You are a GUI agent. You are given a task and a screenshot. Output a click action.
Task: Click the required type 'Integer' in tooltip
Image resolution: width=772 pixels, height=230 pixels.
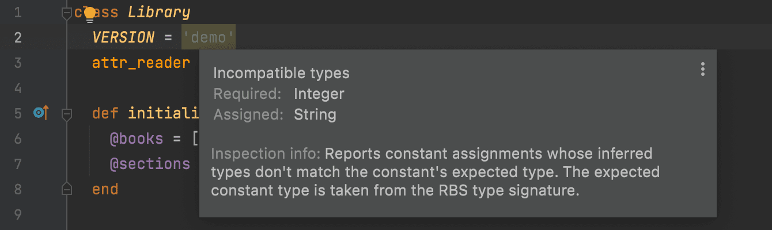(x=319, y=94)
